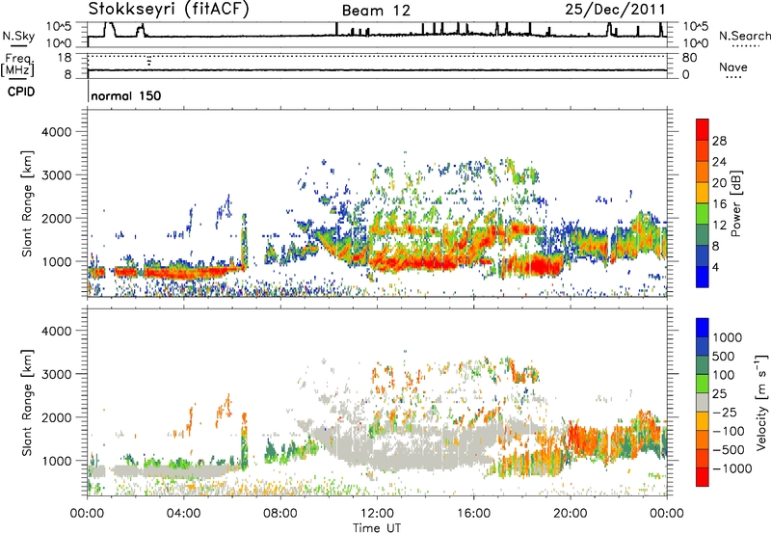Viewport: 771px width, 534px height.
Task: Click the 18 tick on frequency axis
Action: pyautogui.click(x=65, y=58)
